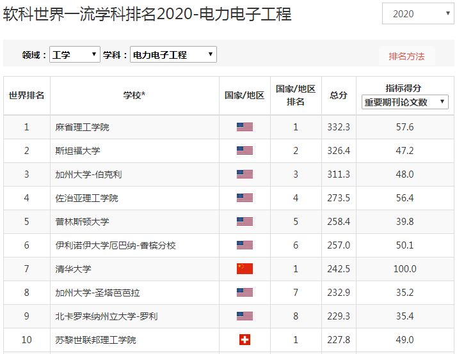Open the 重要期刊论文数 indicator dropdown
The width and height of the screenshot is (457, 354).
tap(405, 102)
